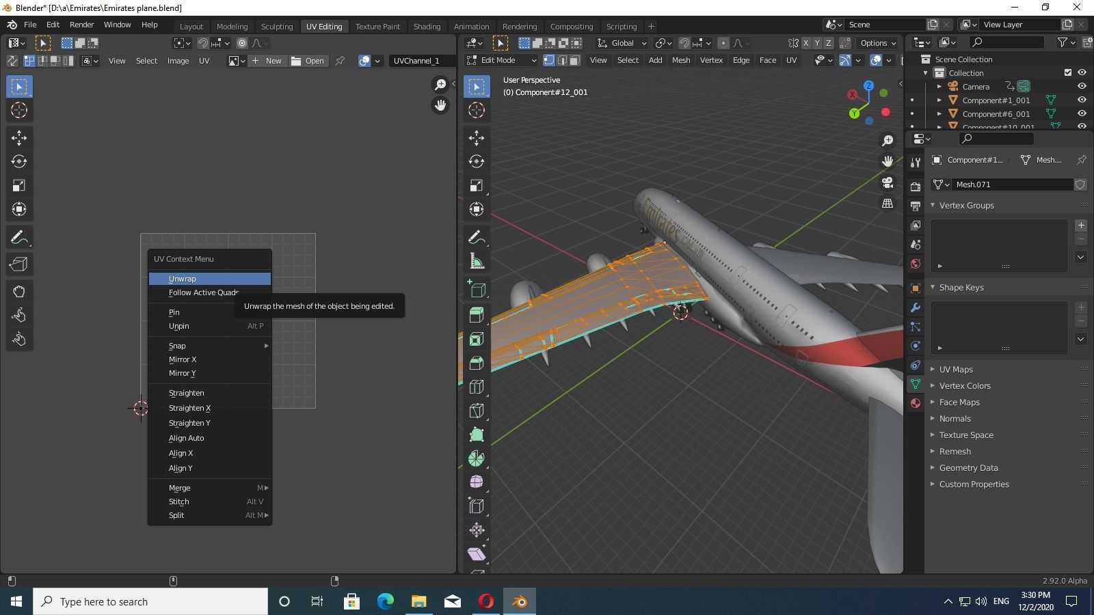
Task: Open the Edit Mode dropdown
Action: [501, 60]
